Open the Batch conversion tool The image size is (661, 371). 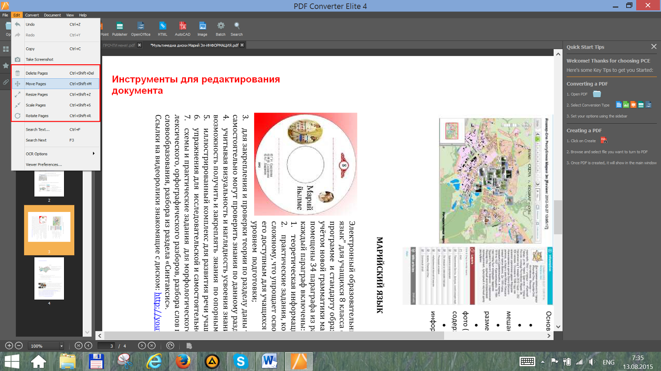point(221,28)
